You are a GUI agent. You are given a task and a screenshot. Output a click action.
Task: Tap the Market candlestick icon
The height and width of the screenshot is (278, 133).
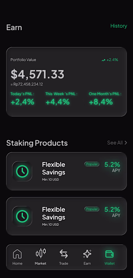tap(41, 253)
